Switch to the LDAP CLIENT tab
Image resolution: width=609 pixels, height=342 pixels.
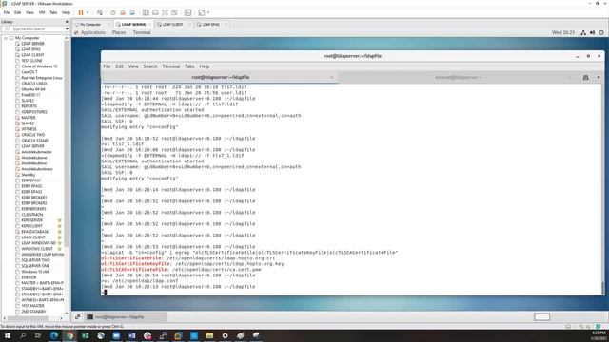coord(172,25)
